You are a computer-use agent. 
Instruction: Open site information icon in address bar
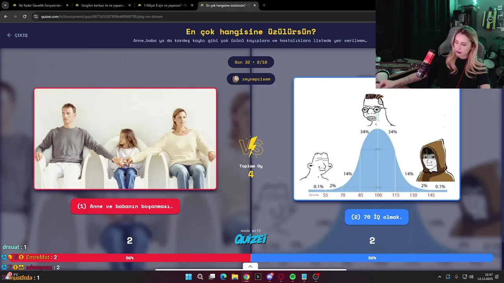(36, 17)
